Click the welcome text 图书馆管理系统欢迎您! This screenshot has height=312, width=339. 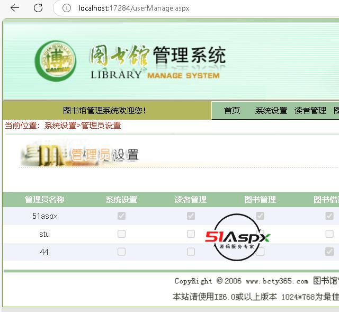105,111
